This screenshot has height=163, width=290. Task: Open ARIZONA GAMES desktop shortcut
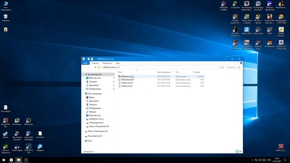coord(223,6)
